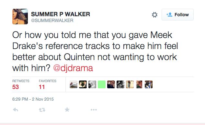Open the SUMMER P WALKER display name
Viewport: 205px width, 125px height.
point(61,14)
